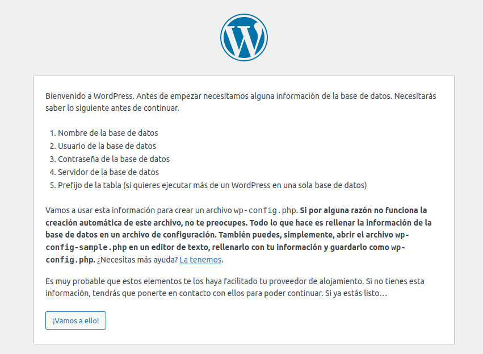This screenshot has height=354, width=483.
Task: Click the "Bienvenido a WordPress" intro text
Action: coord(241,102)
